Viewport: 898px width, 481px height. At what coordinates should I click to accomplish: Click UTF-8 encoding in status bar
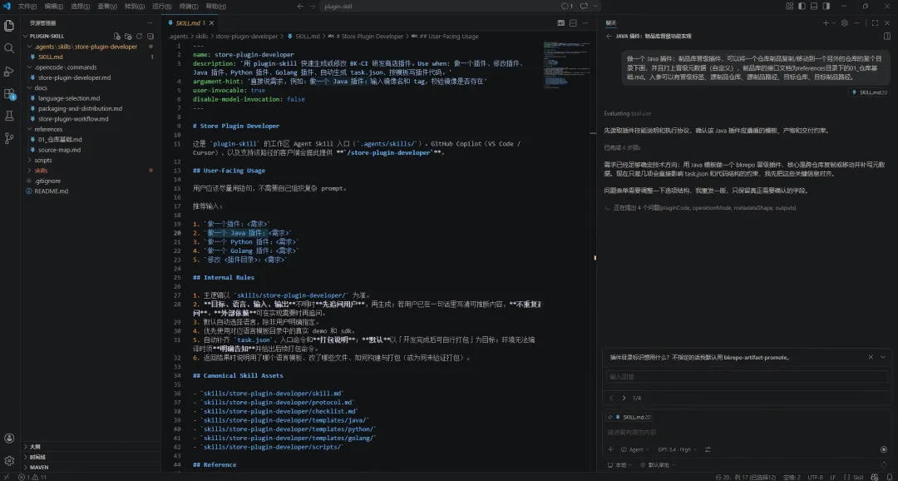click(816, 477)
